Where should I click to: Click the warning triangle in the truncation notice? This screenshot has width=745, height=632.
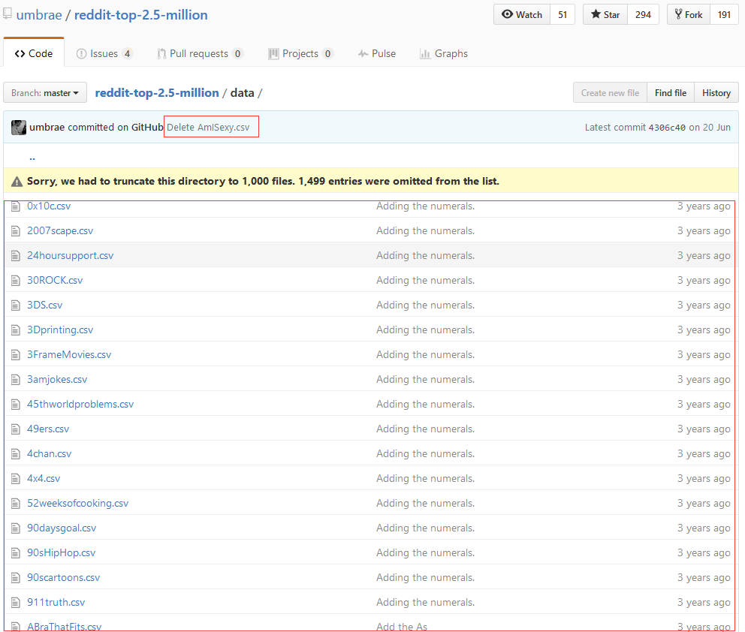point(17,182)
